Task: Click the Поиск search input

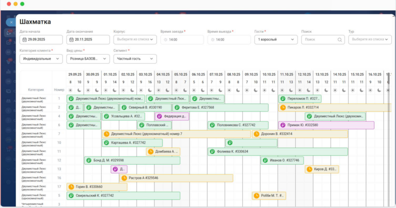Action: 323,40
